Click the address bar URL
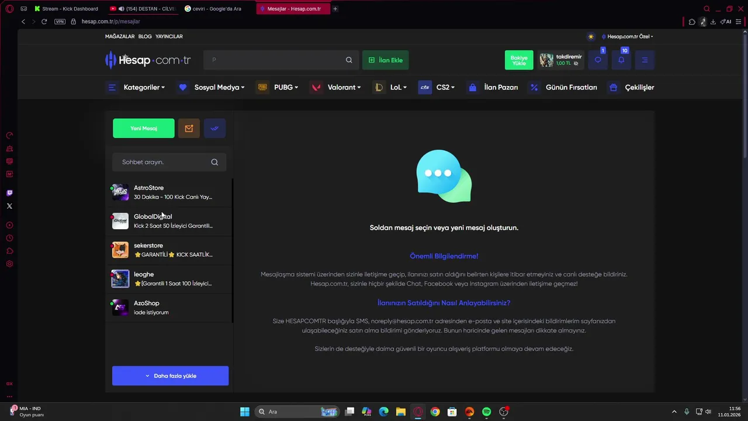 tap(110, 22)
